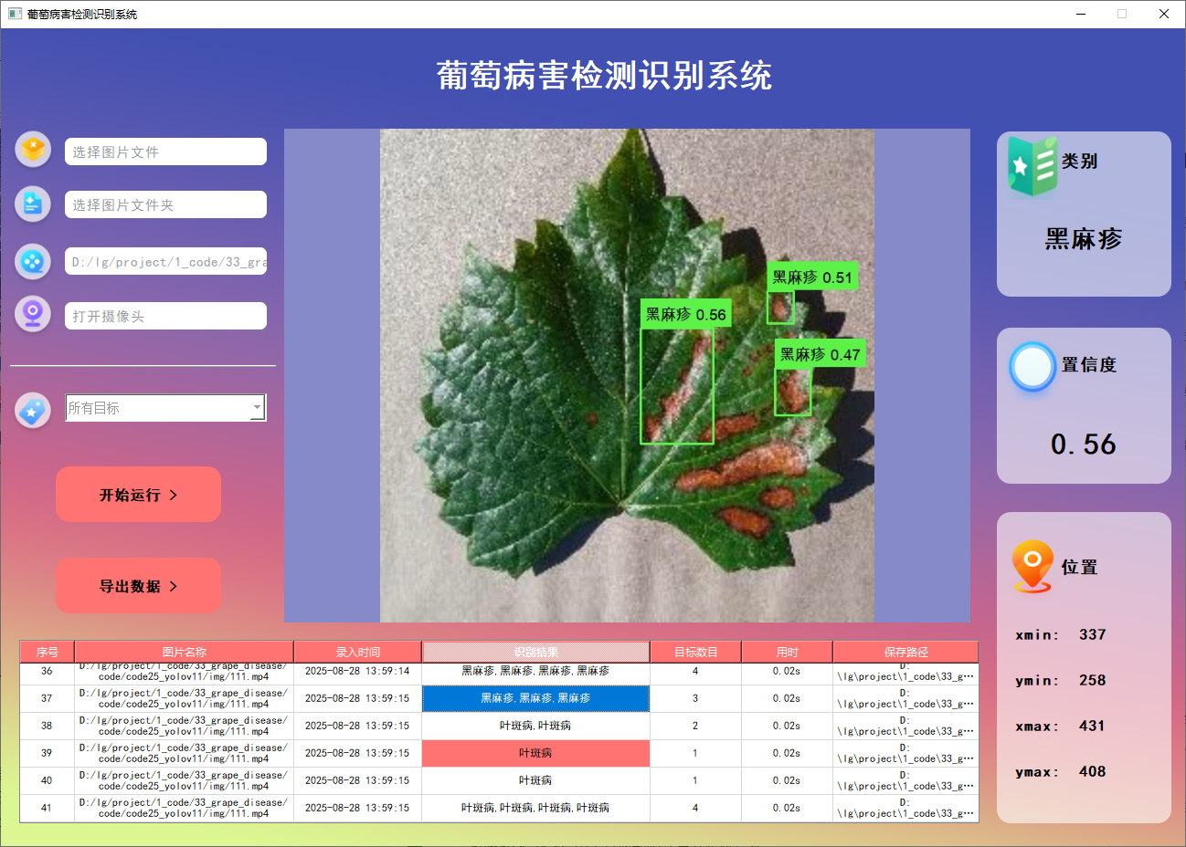Click the 识别结果 column header
The height and width of the screenshot is (847, 1186).
tap(535, 652)
